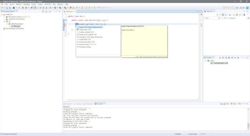Click the Find field in the Task List
This screenshot has width=250, height=136.
point(212,18)
